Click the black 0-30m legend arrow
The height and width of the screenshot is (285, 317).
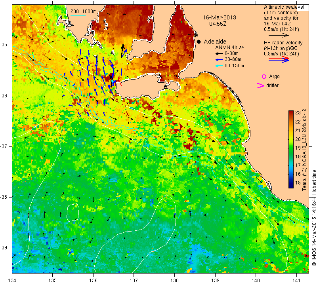[219, 53]
